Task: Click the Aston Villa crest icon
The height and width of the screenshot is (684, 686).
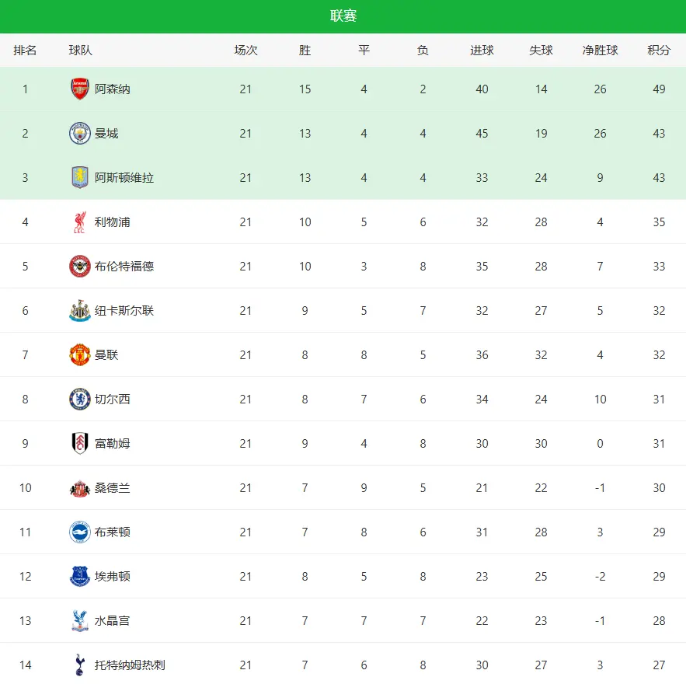Action: point(80,177)
